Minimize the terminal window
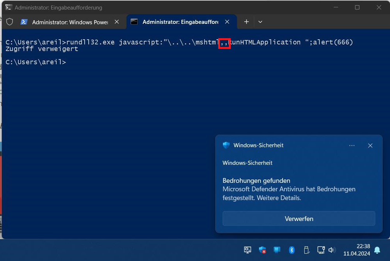Image resolution: width=390 pixels, height=261 pixels. 336,7
